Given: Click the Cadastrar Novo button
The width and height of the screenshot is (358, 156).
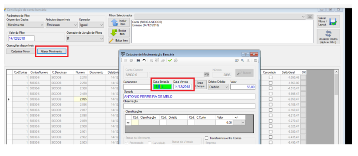Looking at the screenshot, I should pos(20,51).
